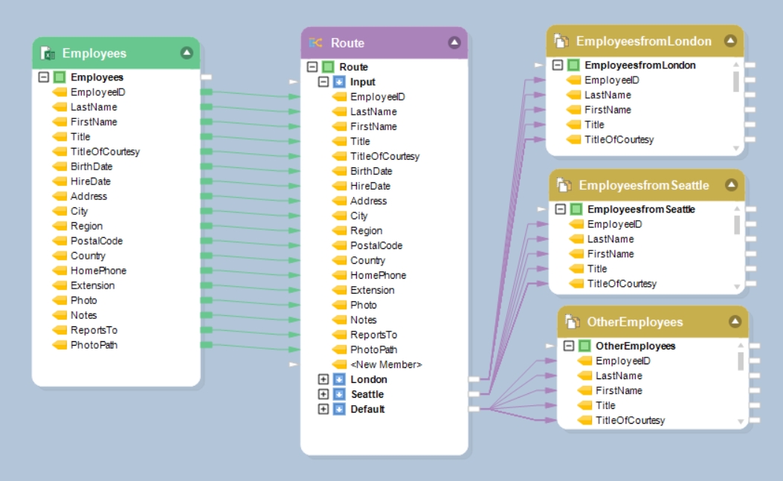Click the blue Seattle output node icon
Viewport: 783px width, 481px height.
[339, 394]
